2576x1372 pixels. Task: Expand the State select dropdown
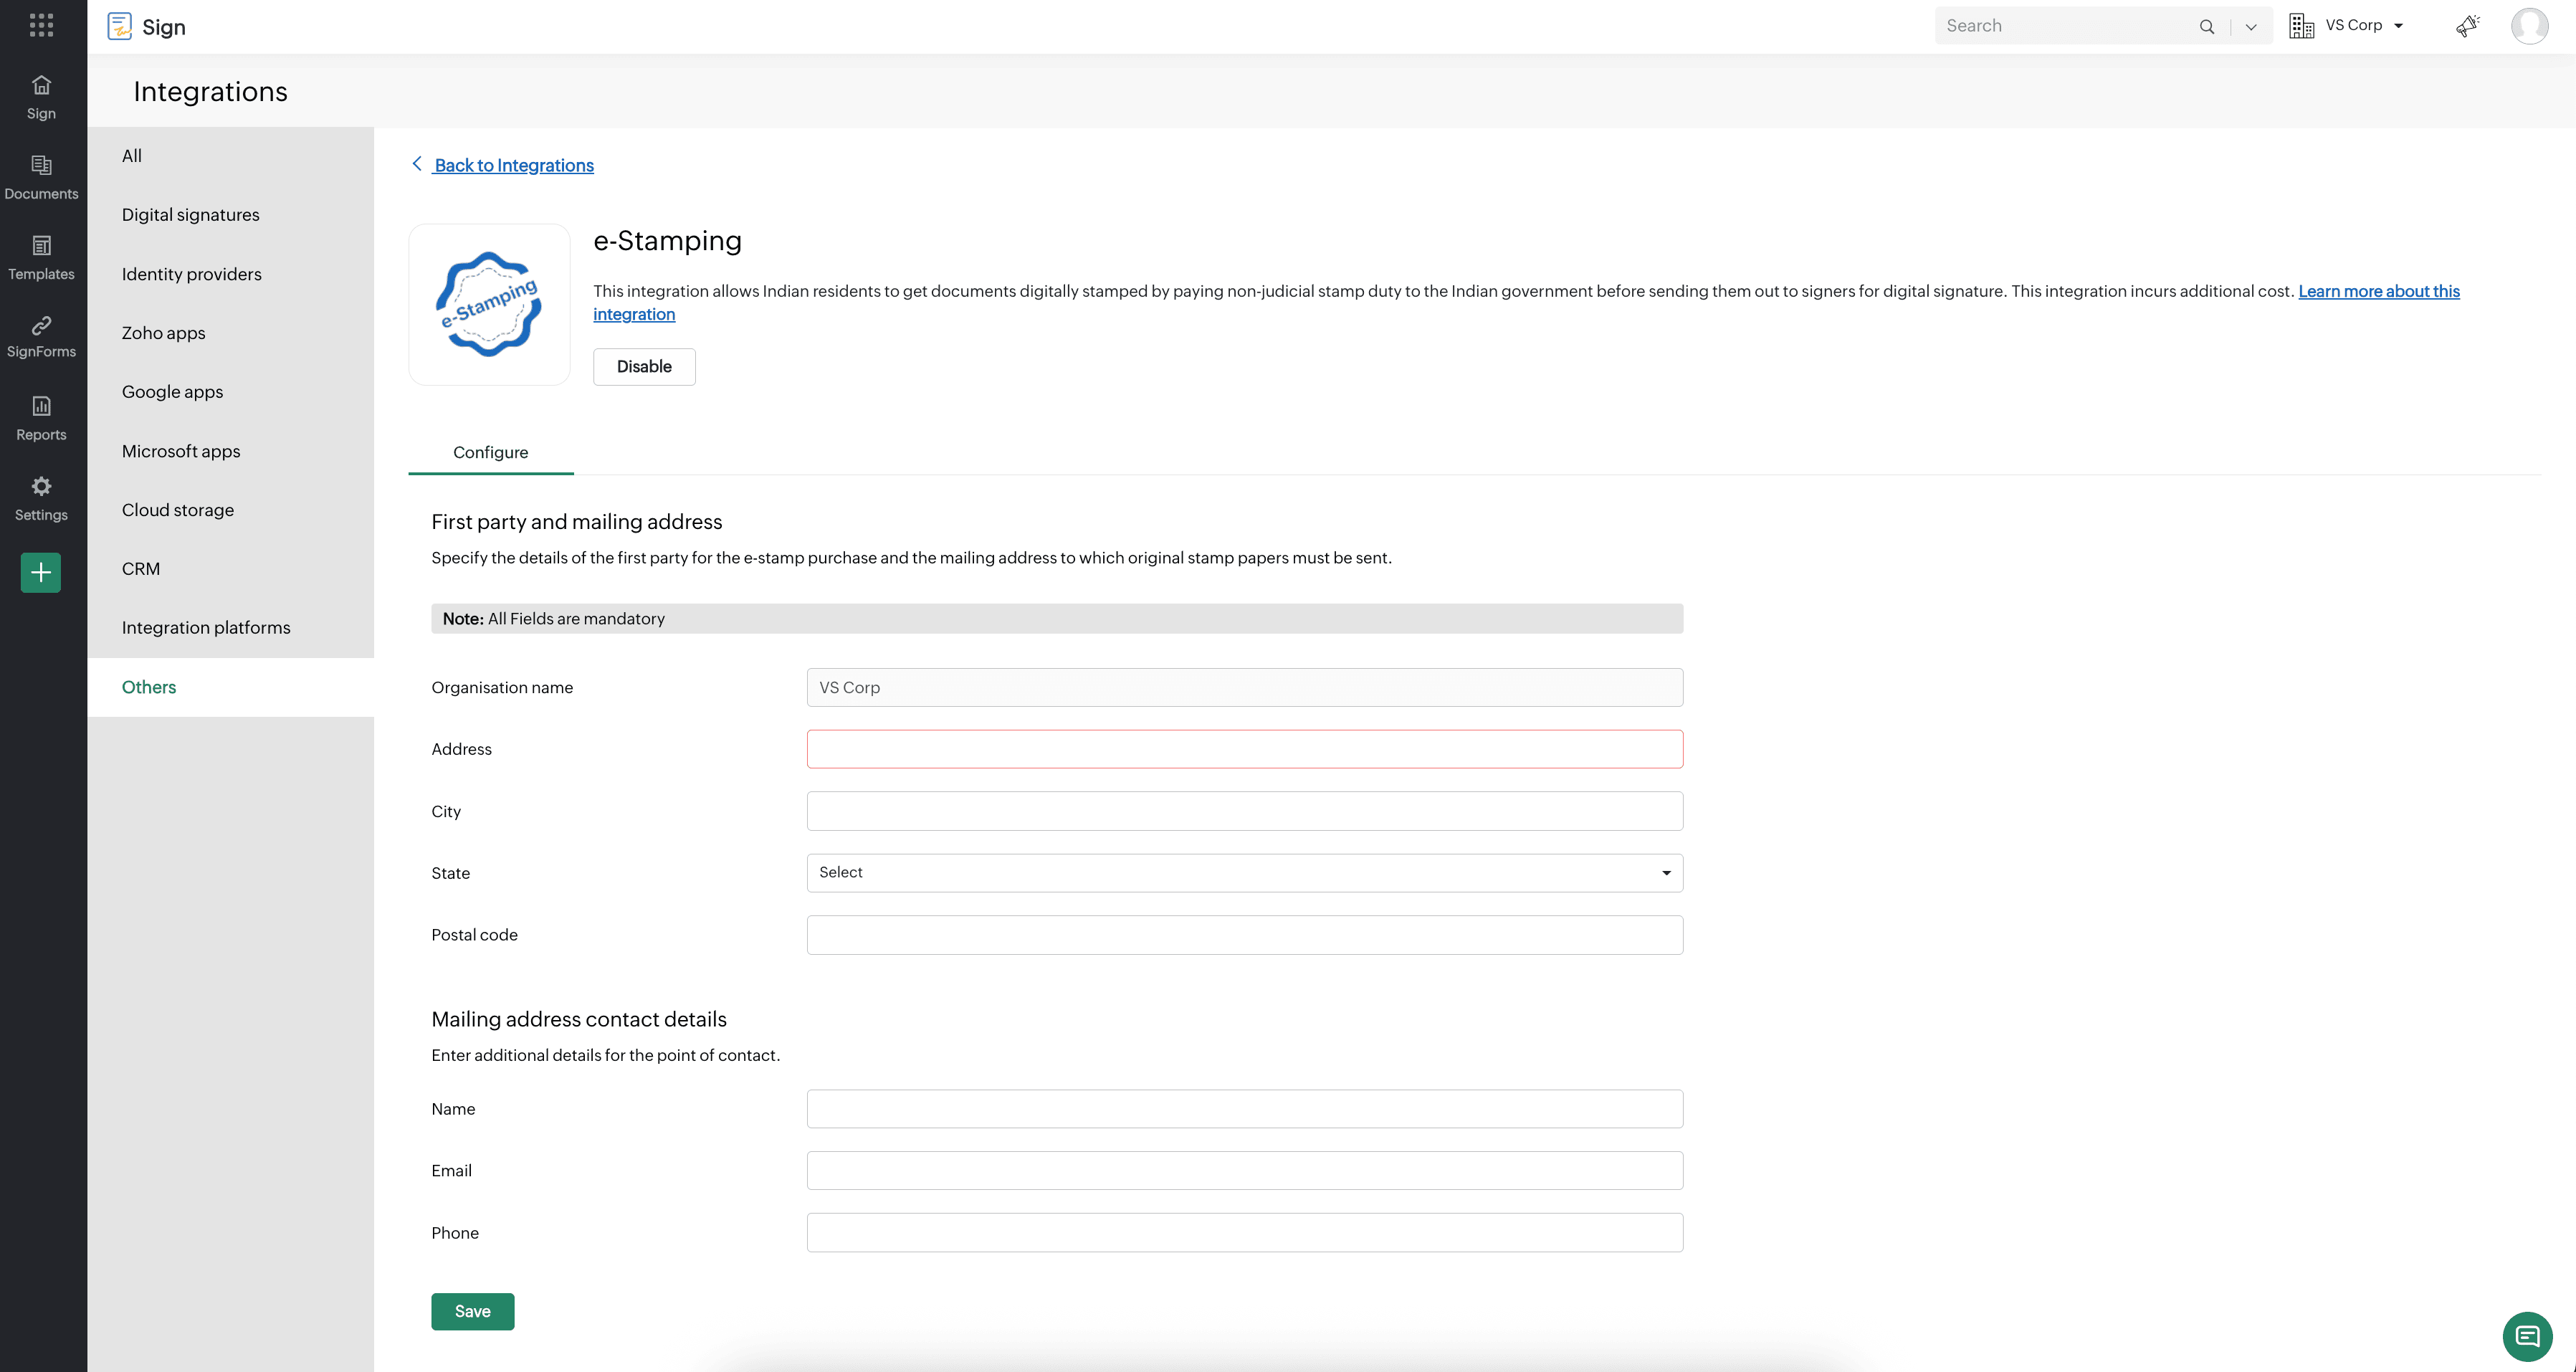click(x=1244, y=873)
